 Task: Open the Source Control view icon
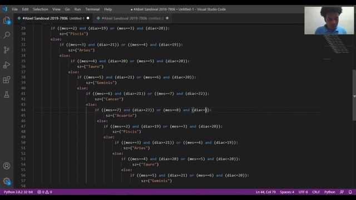7,50
